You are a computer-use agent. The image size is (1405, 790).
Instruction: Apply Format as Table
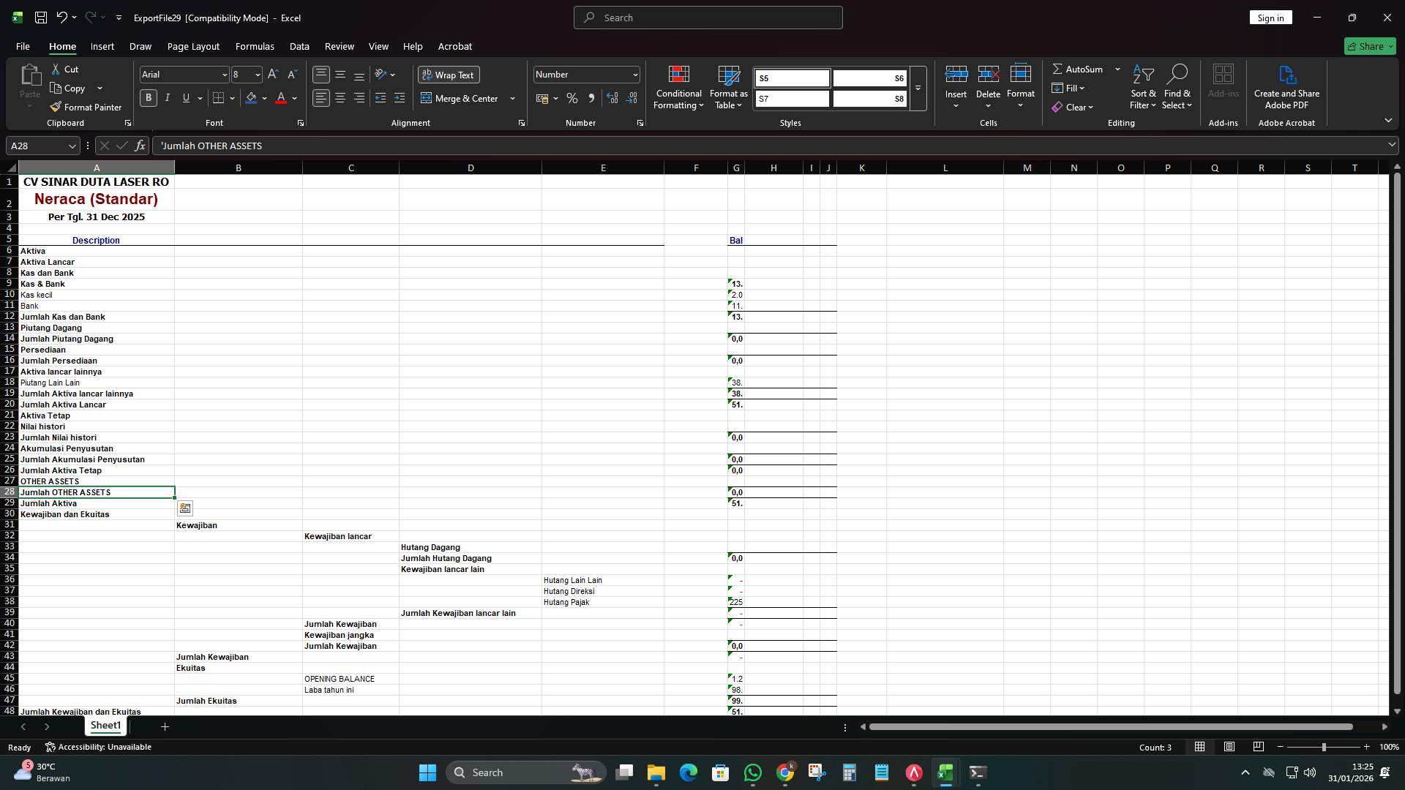tap(728, 86)
